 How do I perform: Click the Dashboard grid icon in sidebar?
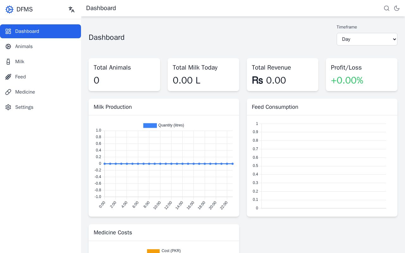click(x=8, y=31)
